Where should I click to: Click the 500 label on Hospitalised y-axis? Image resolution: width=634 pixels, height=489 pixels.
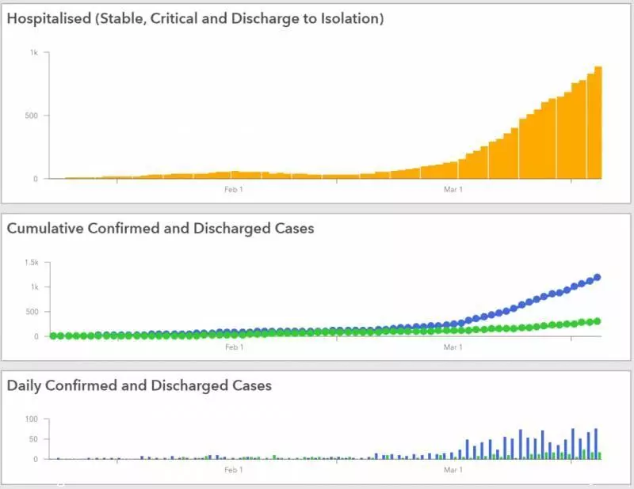(x=31, y=116)
